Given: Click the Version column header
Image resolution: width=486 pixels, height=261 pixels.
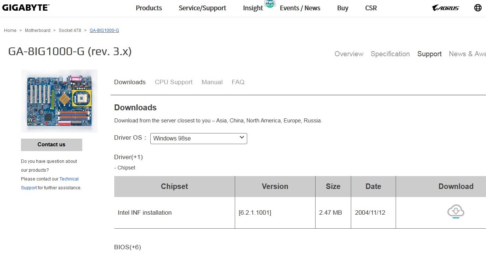Looking at the screenshot, I should 275,186.
